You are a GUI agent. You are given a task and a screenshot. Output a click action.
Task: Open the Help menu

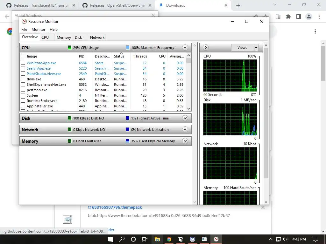pos(53,30)
